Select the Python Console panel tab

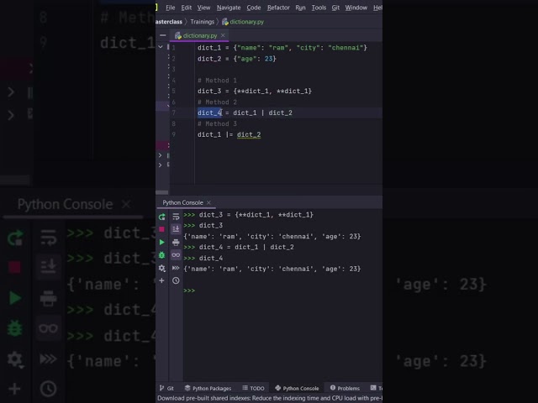(182, 202)
